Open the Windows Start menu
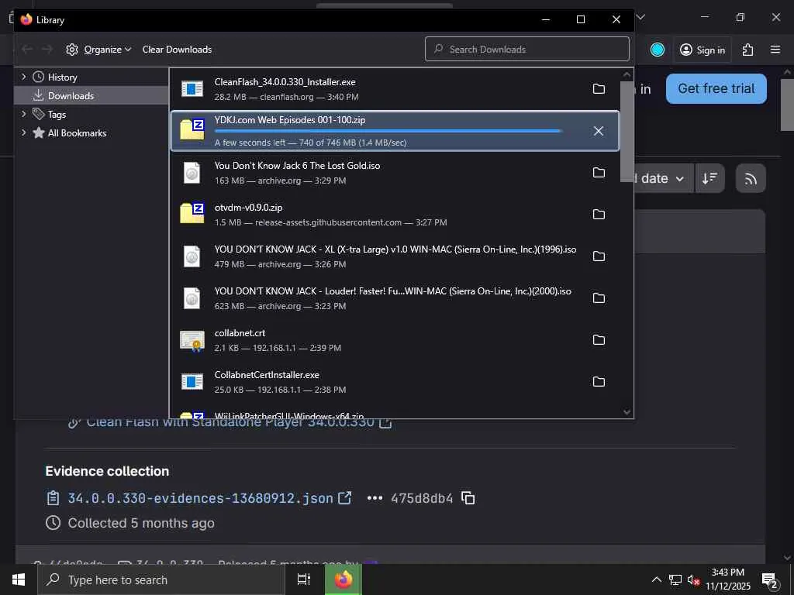Screen dimensions: 794x595 [x=19, y=580]
